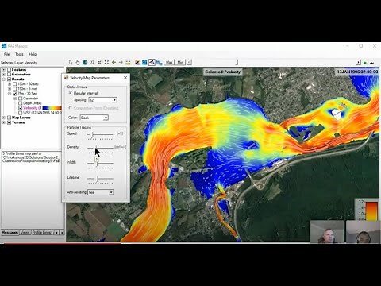This screenshot has width=381, height=286.
Task: Expand the Features tree node
Action: click(4, 70)
